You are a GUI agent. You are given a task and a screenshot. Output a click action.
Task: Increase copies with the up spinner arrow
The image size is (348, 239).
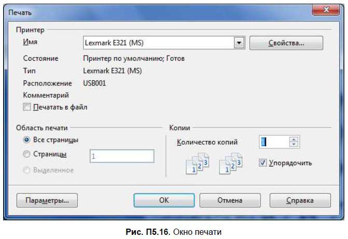[x=294, y=139]
